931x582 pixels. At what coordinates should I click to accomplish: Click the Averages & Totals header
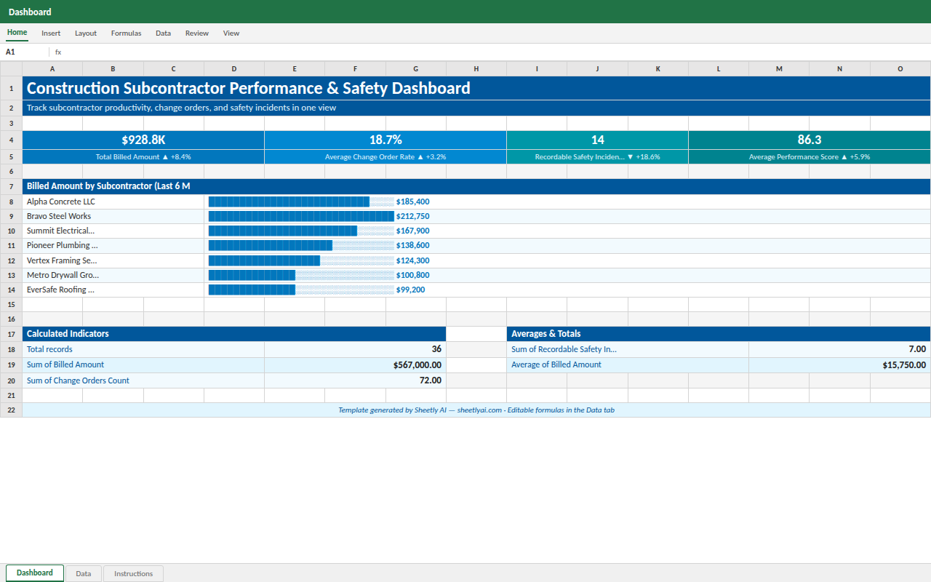719,334
